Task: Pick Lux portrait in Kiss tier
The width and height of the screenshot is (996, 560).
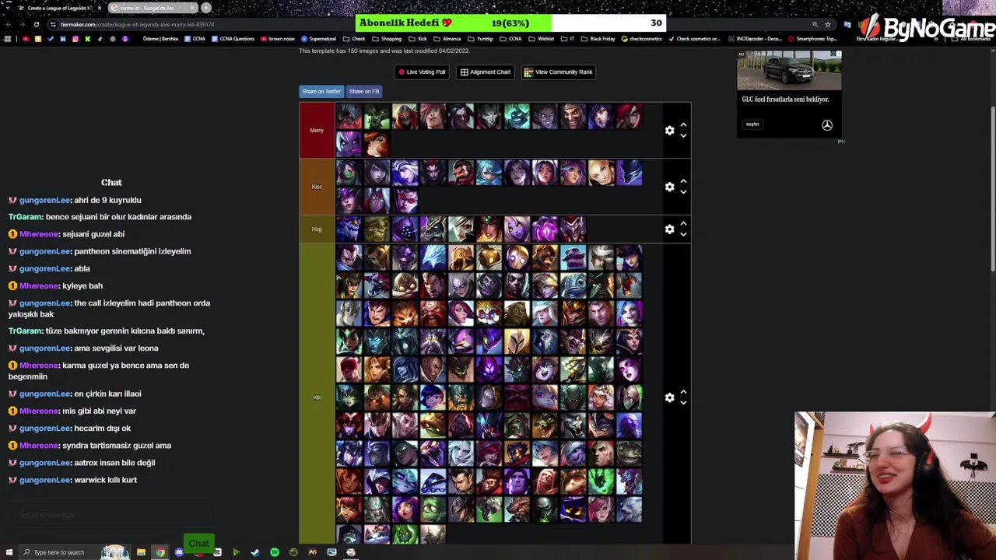Action: (x=601, y=173)
